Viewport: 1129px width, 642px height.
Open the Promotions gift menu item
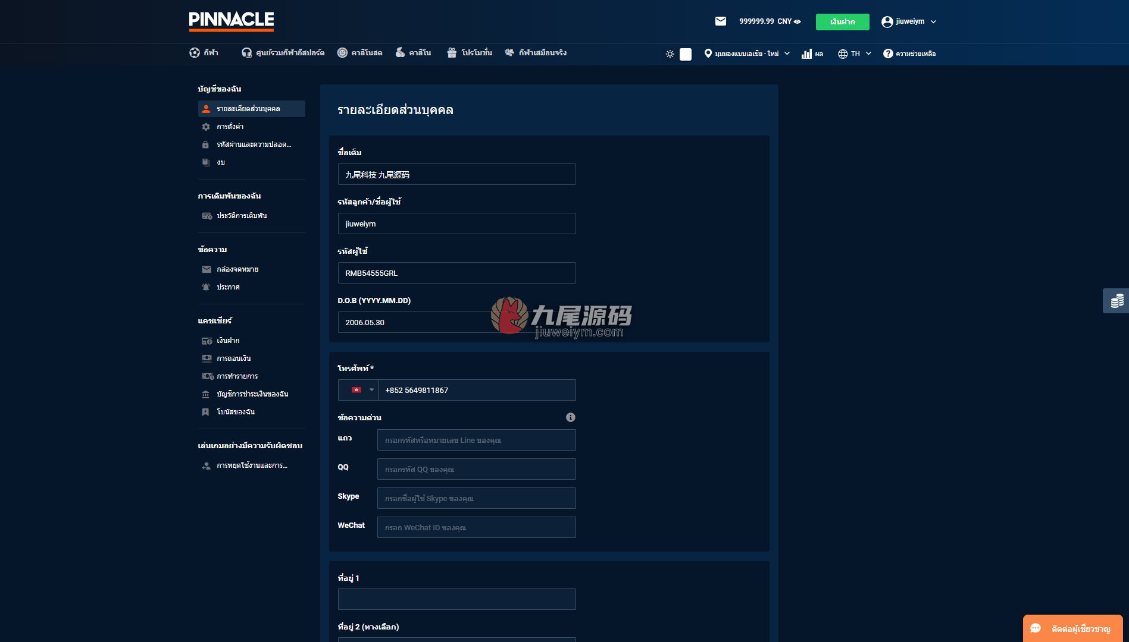point(470,53)
